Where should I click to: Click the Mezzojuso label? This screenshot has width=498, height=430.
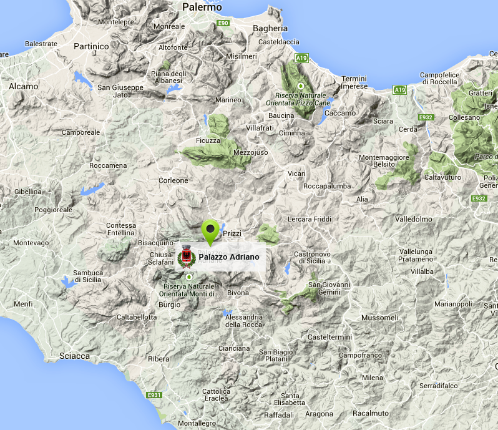(251, 152)
